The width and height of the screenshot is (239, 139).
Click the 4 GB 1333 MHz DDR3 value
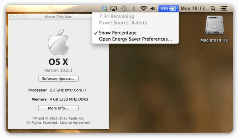[69, 99]
